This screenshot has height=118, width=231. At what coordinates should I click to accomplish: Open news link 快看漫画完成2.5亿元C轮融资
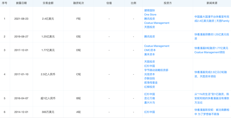coord(210,74)
